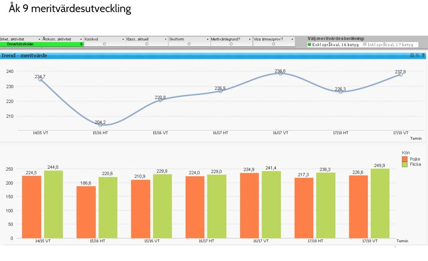Toggle the Meritvärdegrund? selection circle
Viewport: 428px width, 261px height.
click(x=231, y=44)
